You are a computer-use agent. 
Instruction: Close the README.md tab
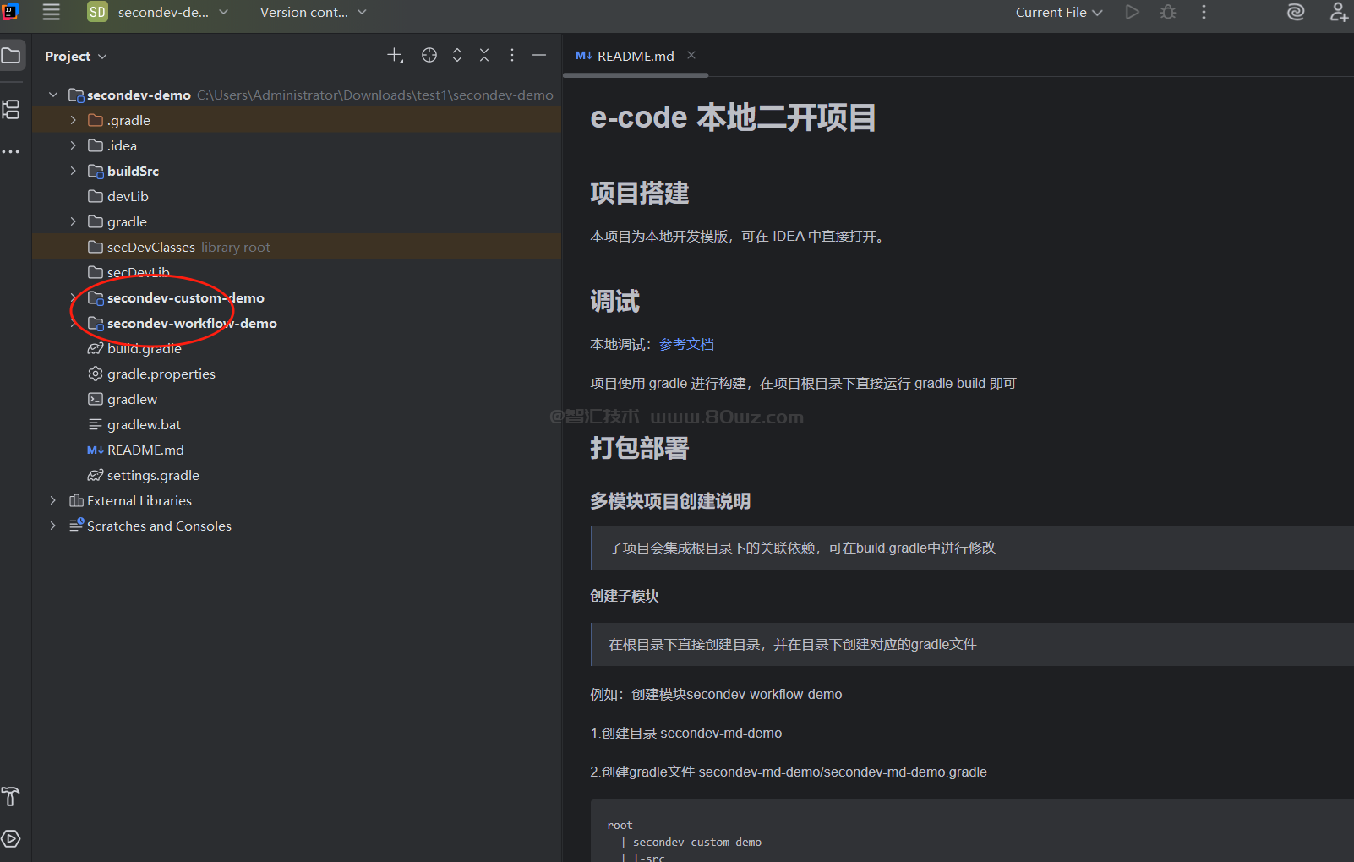point(691,55)
